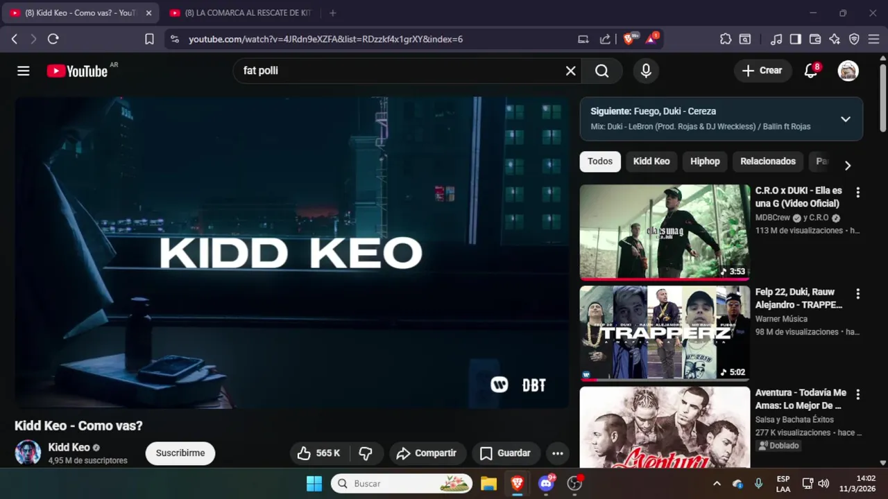Image resolution: width=888 pixels, height=499 pixels.
Task: Open Brave Leo AI sparkle icon
Action: tap(835, 39)
